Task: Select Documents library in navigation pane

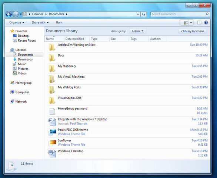Action: 25,55
